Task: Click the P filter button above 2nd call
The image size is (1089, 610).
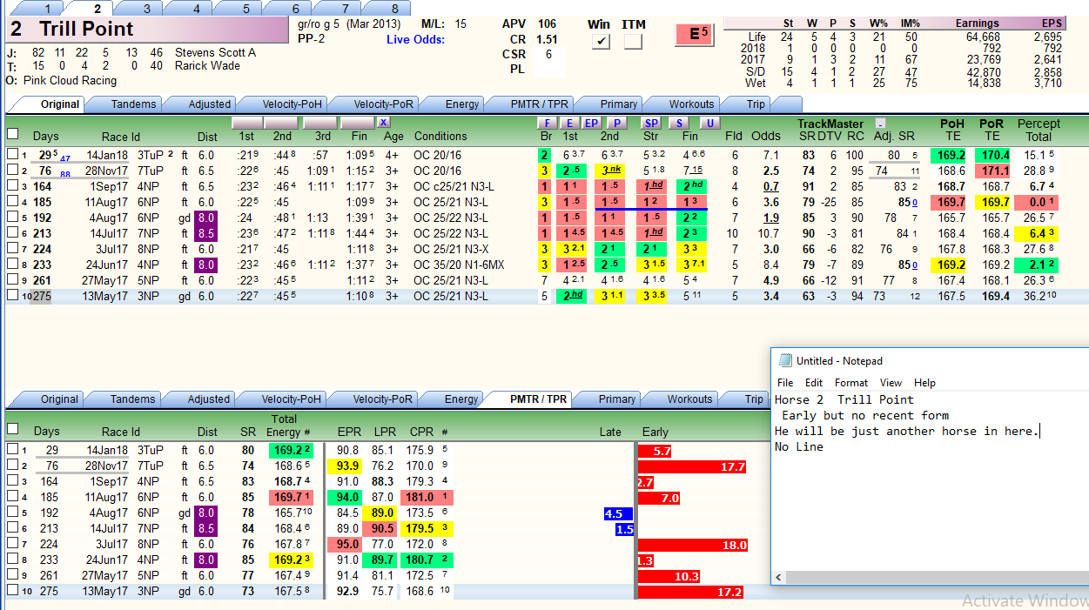Action: (x=616, y=123)
